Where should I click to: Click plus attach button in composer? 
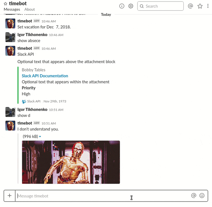click(10, 196)
